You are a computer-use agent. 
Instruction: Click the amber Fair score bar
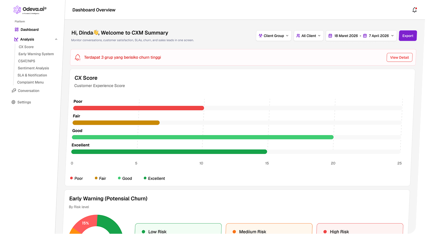(x=116, y=123)
